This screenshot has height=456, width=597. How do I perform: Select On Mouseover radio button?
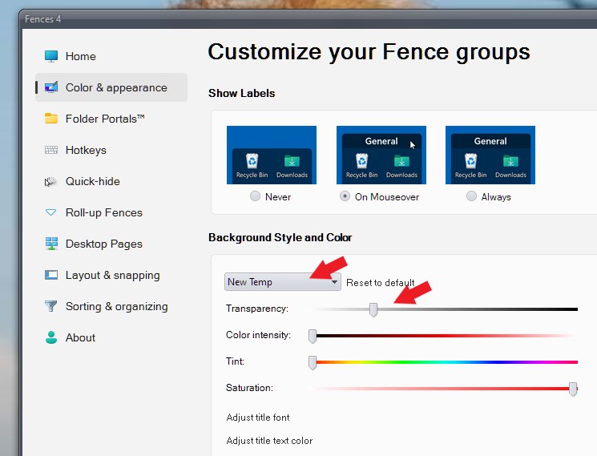pyautogui.click(x=345, y=196)
